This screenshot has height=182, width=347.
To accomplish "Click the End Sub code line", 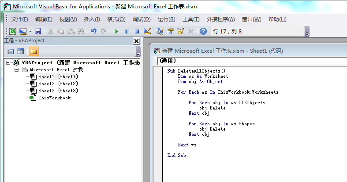I will point(177,155).
